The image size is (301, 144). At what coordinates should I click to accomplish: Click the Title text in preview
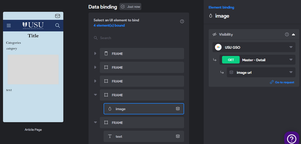(x=33, y=36)
